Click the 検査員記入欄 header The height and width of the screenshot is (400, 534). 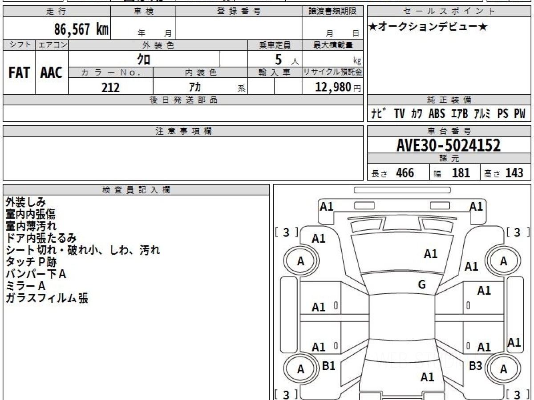coord(136,190)
